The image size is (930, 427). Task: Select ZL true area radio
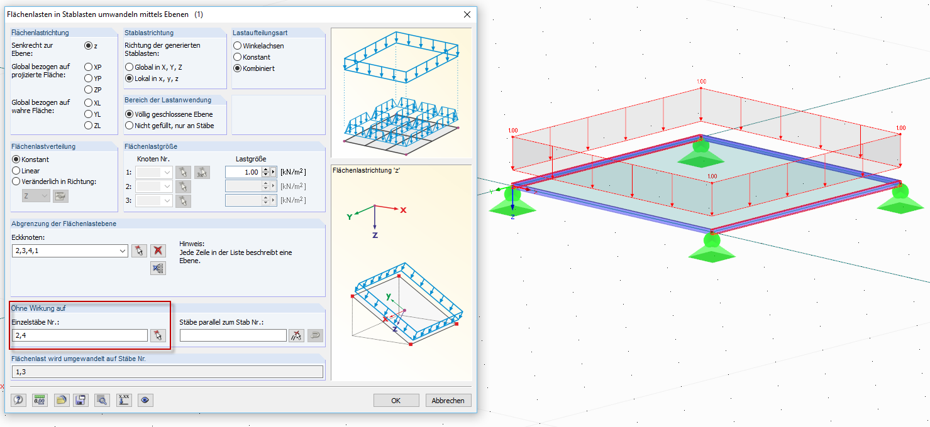pos(88,126)
